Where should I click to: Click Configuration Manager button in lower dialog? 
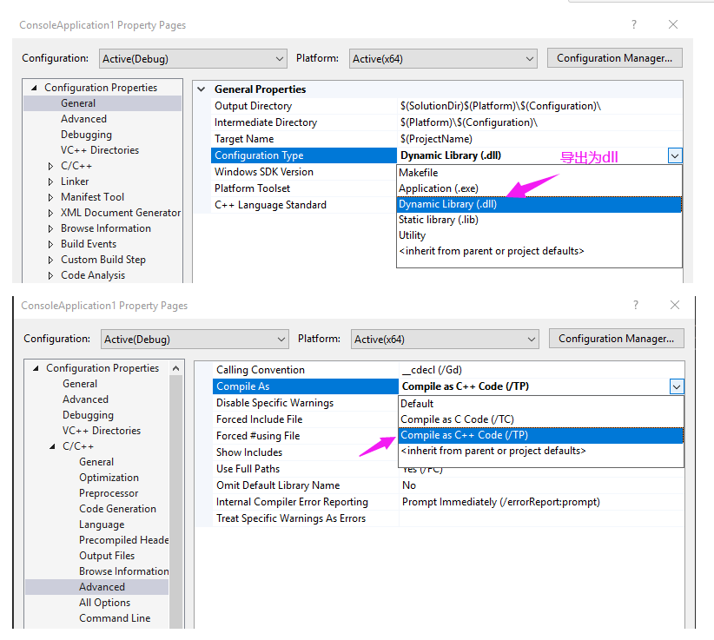click(x=616, y=339)
